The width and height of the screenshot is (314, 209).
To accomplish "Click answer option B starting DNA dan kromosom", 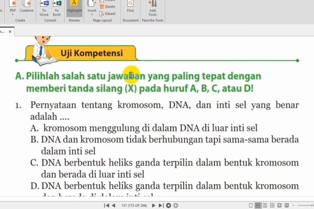I will pyautogui.click(x=170, y=145).
